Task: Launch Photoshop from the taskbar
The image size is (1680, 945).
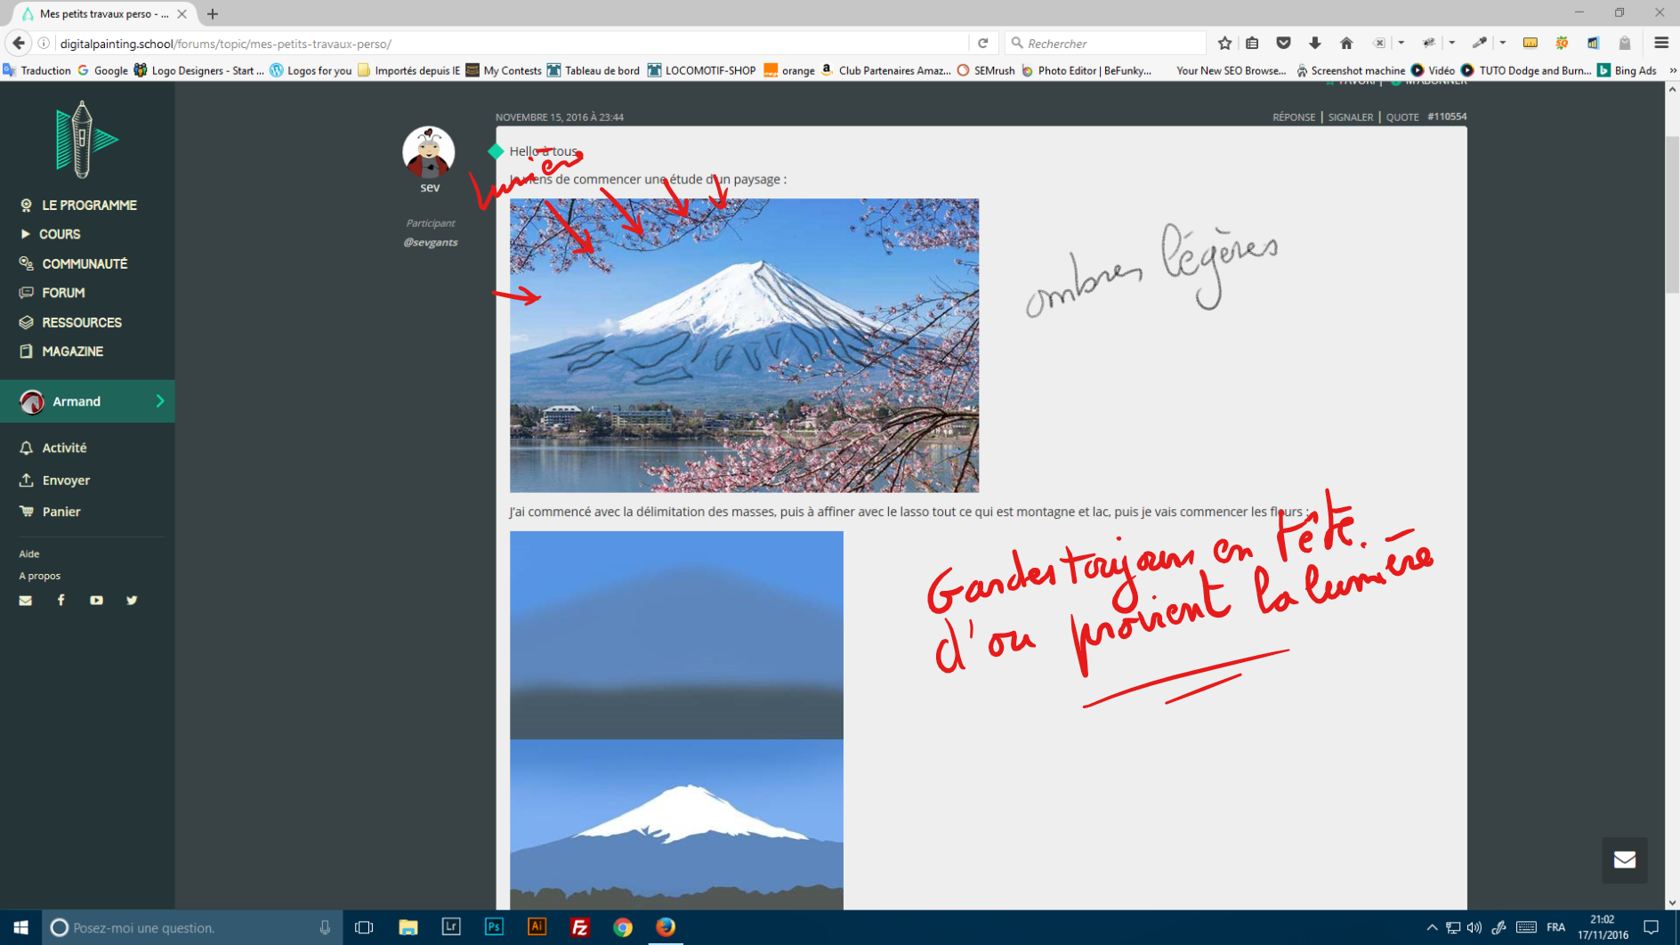Action: coord(494,927)
